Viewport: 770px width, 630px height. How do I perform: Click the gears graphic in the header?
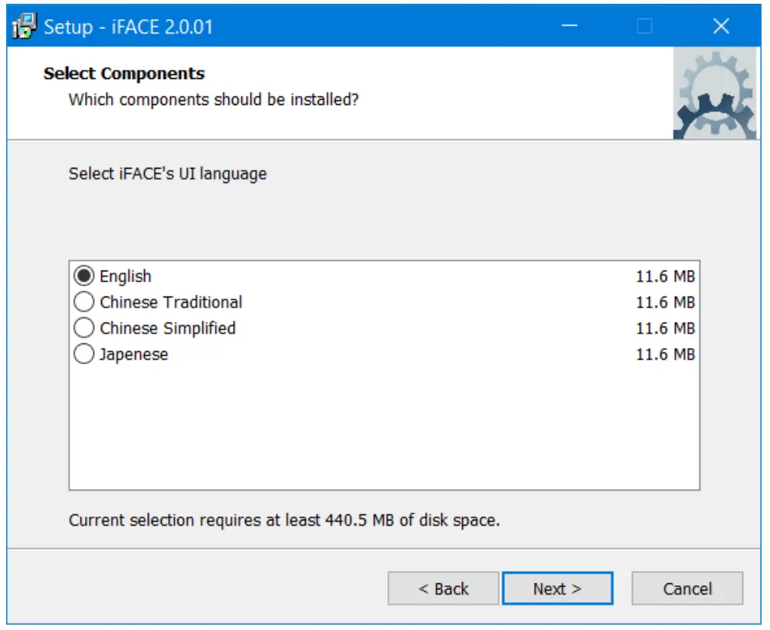715,92
